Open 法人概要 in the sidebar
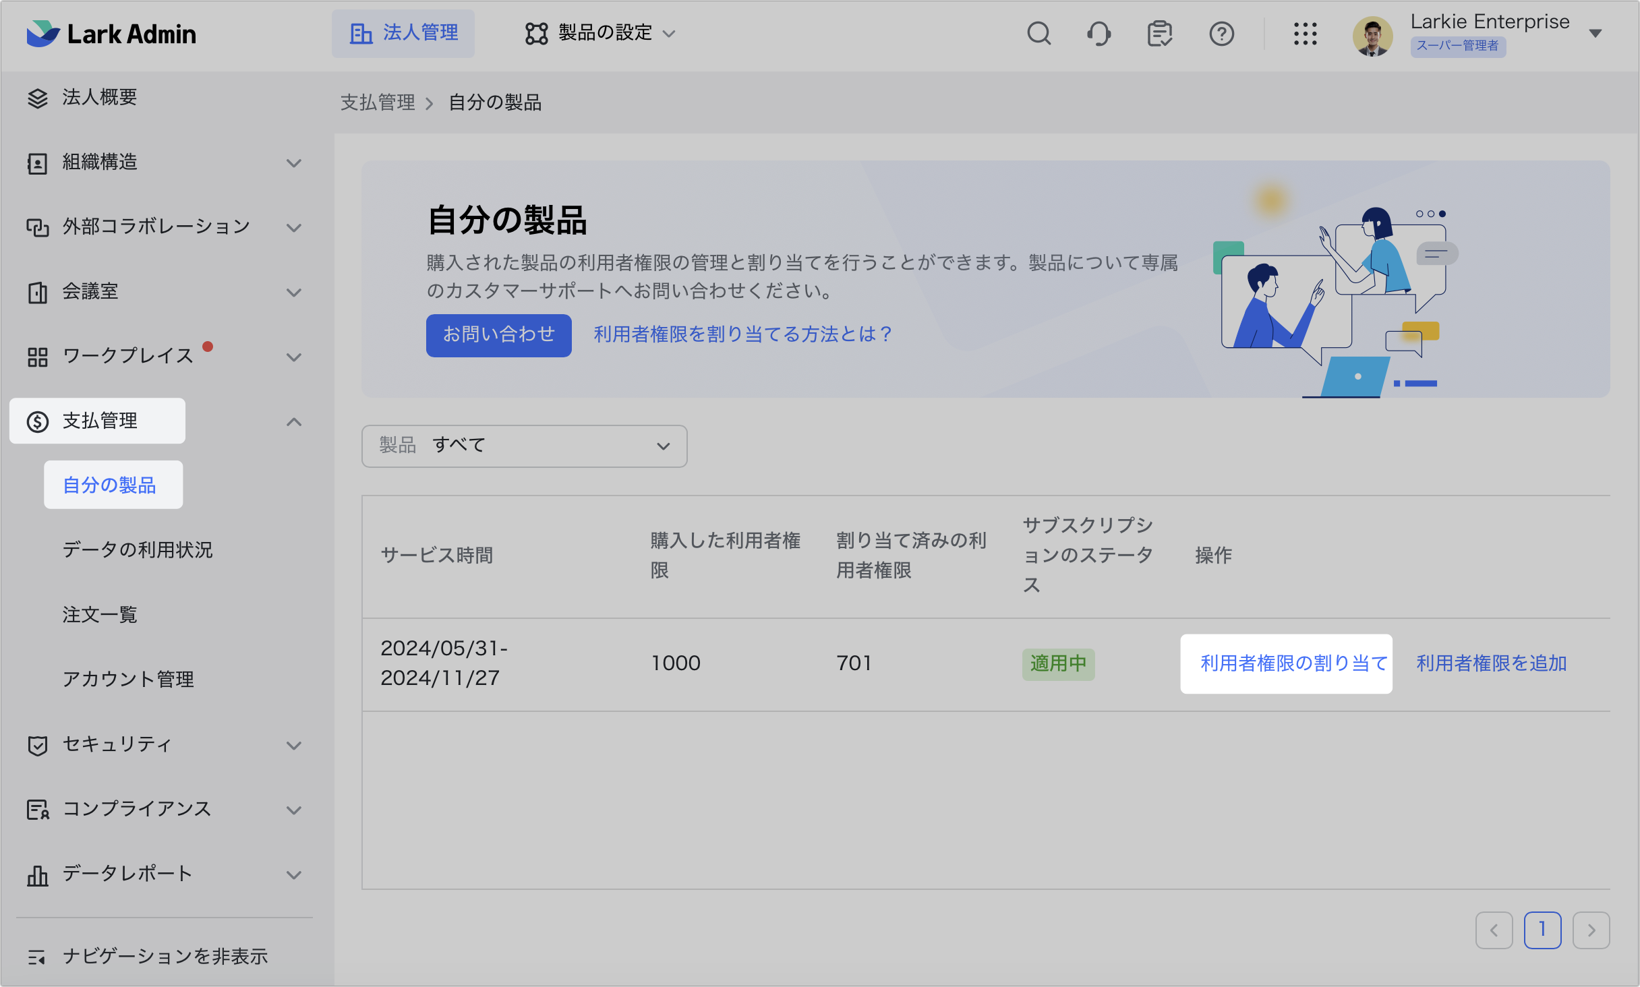Screen dimensions: 1640x987 [100, 98]
